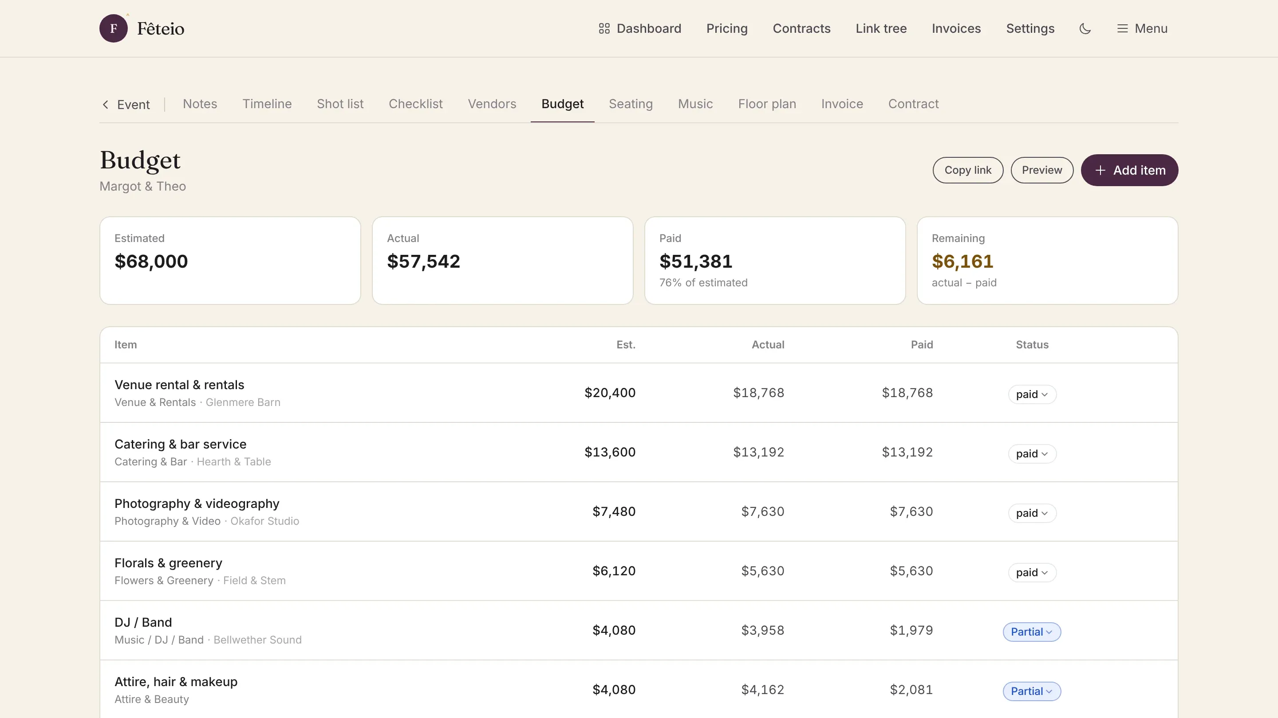The height and width of the screenshot is (718, 1278).
Task: Change status of Photography & videography
Action: point(1032,513)
